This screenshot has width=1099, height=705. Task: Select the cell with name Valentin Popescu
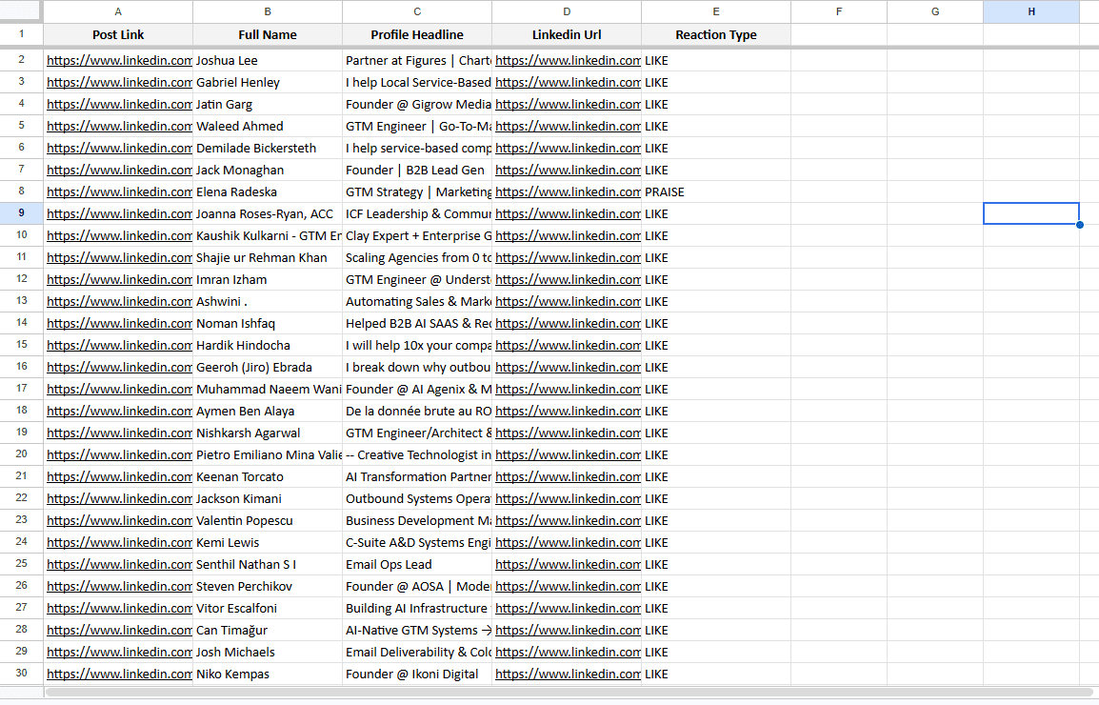pyautogui.click(x=268, y=520)
